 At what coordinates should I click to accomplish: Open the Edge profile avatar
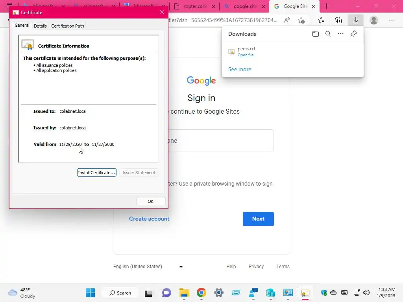coord(374,20)
